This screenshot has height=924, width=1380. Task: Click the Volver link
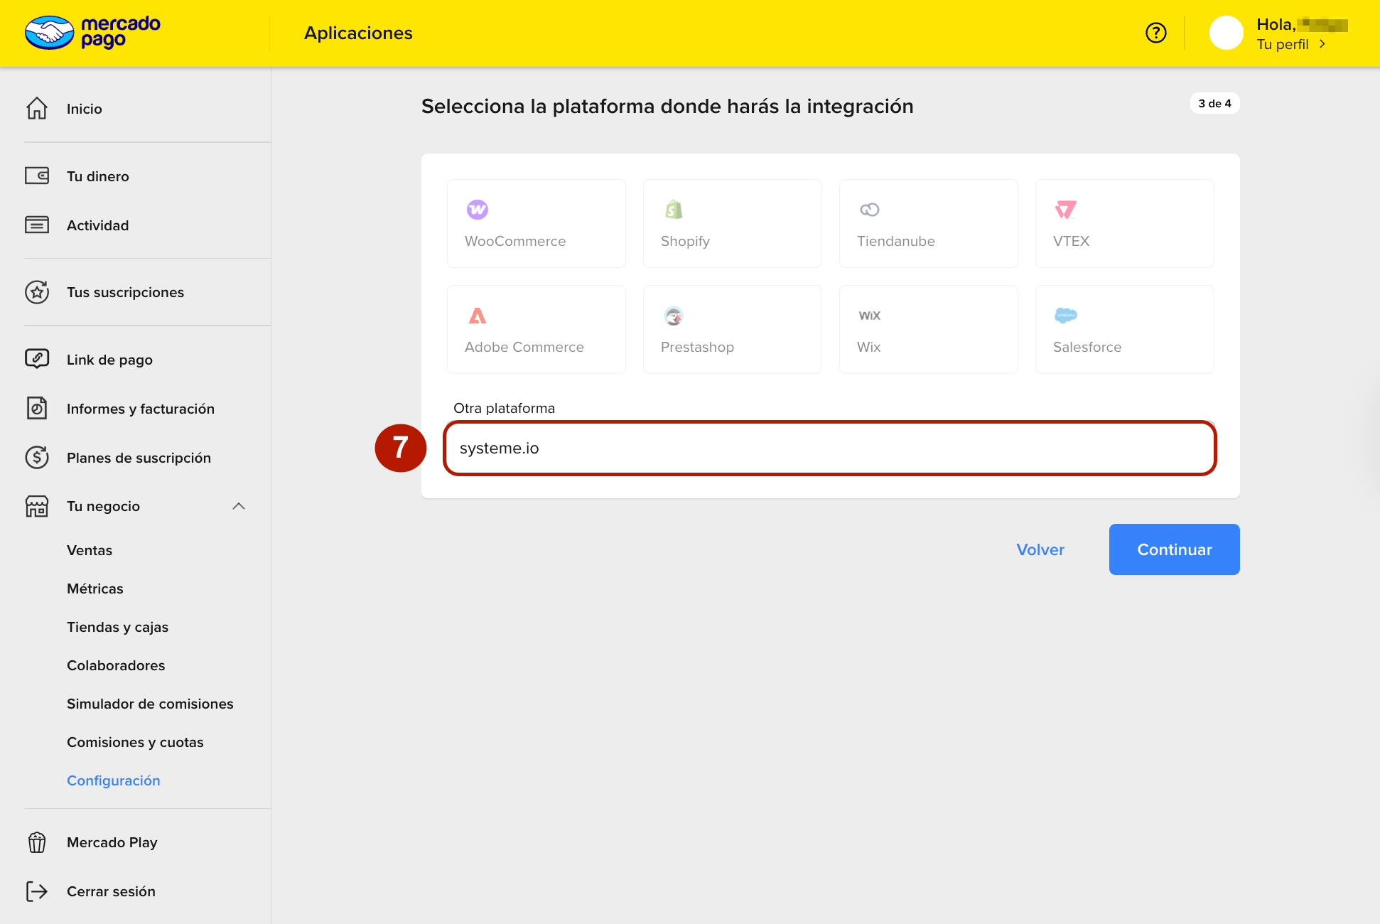tap(1040, 549)
